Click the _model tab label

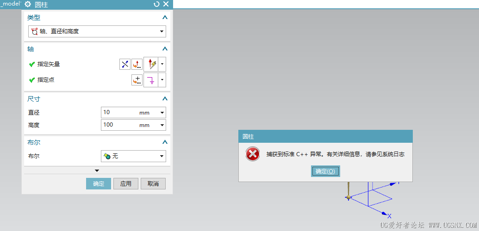11,4
